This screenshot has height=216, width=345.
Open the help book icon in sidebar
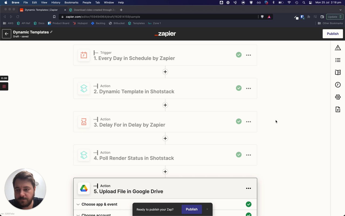tap(338, 72)
